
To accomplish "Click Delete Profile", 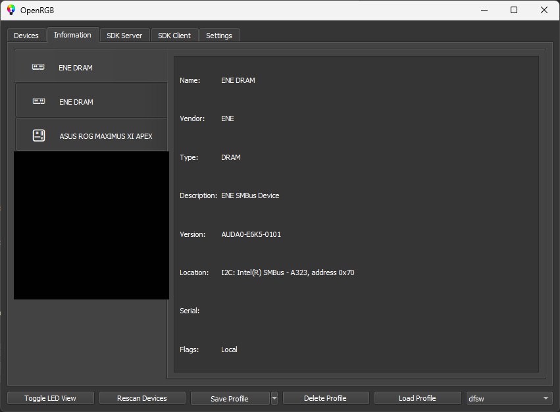I will [x=325, y=398].
